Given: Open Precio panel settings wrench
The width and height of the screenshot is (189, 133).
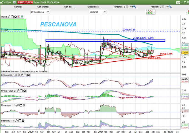Looking at the screenshot, I should click(x=9, y=17).
